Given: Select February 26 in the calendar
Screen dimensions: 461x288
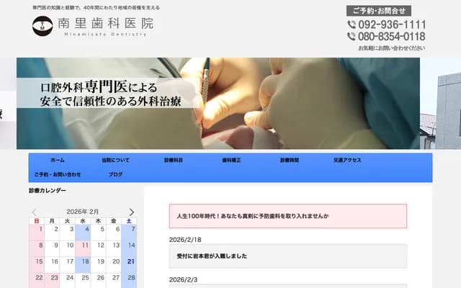Looking at the screenshot, I should coord(98,281).
